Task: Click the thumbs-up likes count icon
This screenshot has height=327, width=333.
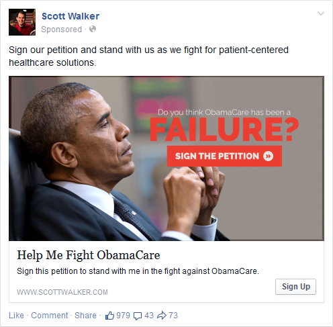Action: pos(109,316)
